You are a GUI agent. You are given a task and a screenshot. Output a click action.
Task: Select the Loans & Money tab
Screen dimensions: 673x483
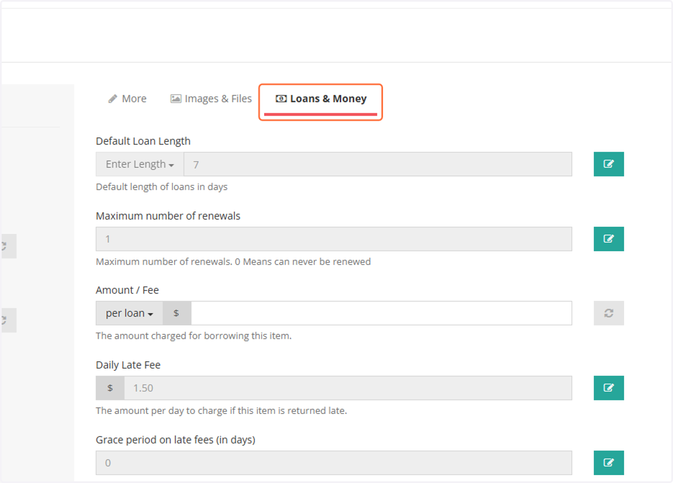point(321,99)
